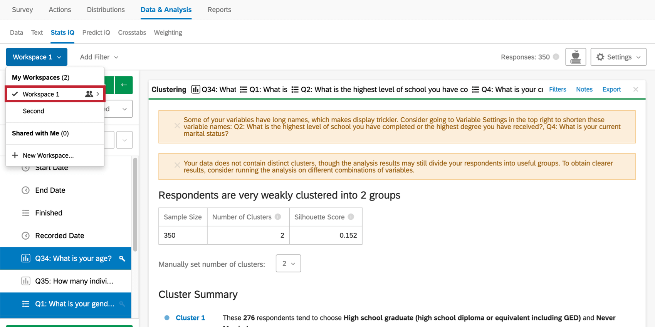This screenshot has width=655, height=327.
Task: Expand the Add Filter dropdown
Action: [x=99, y=57]
